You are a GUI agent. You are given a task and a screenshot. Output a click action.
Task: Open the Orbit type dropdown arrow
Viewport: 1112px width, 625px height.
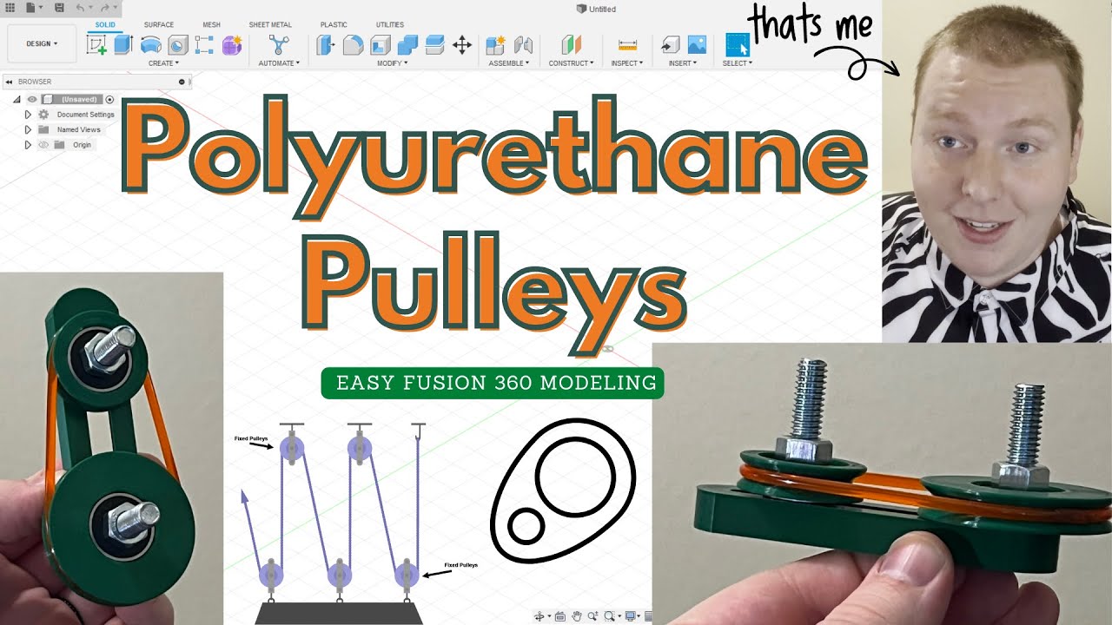point(548,617)
